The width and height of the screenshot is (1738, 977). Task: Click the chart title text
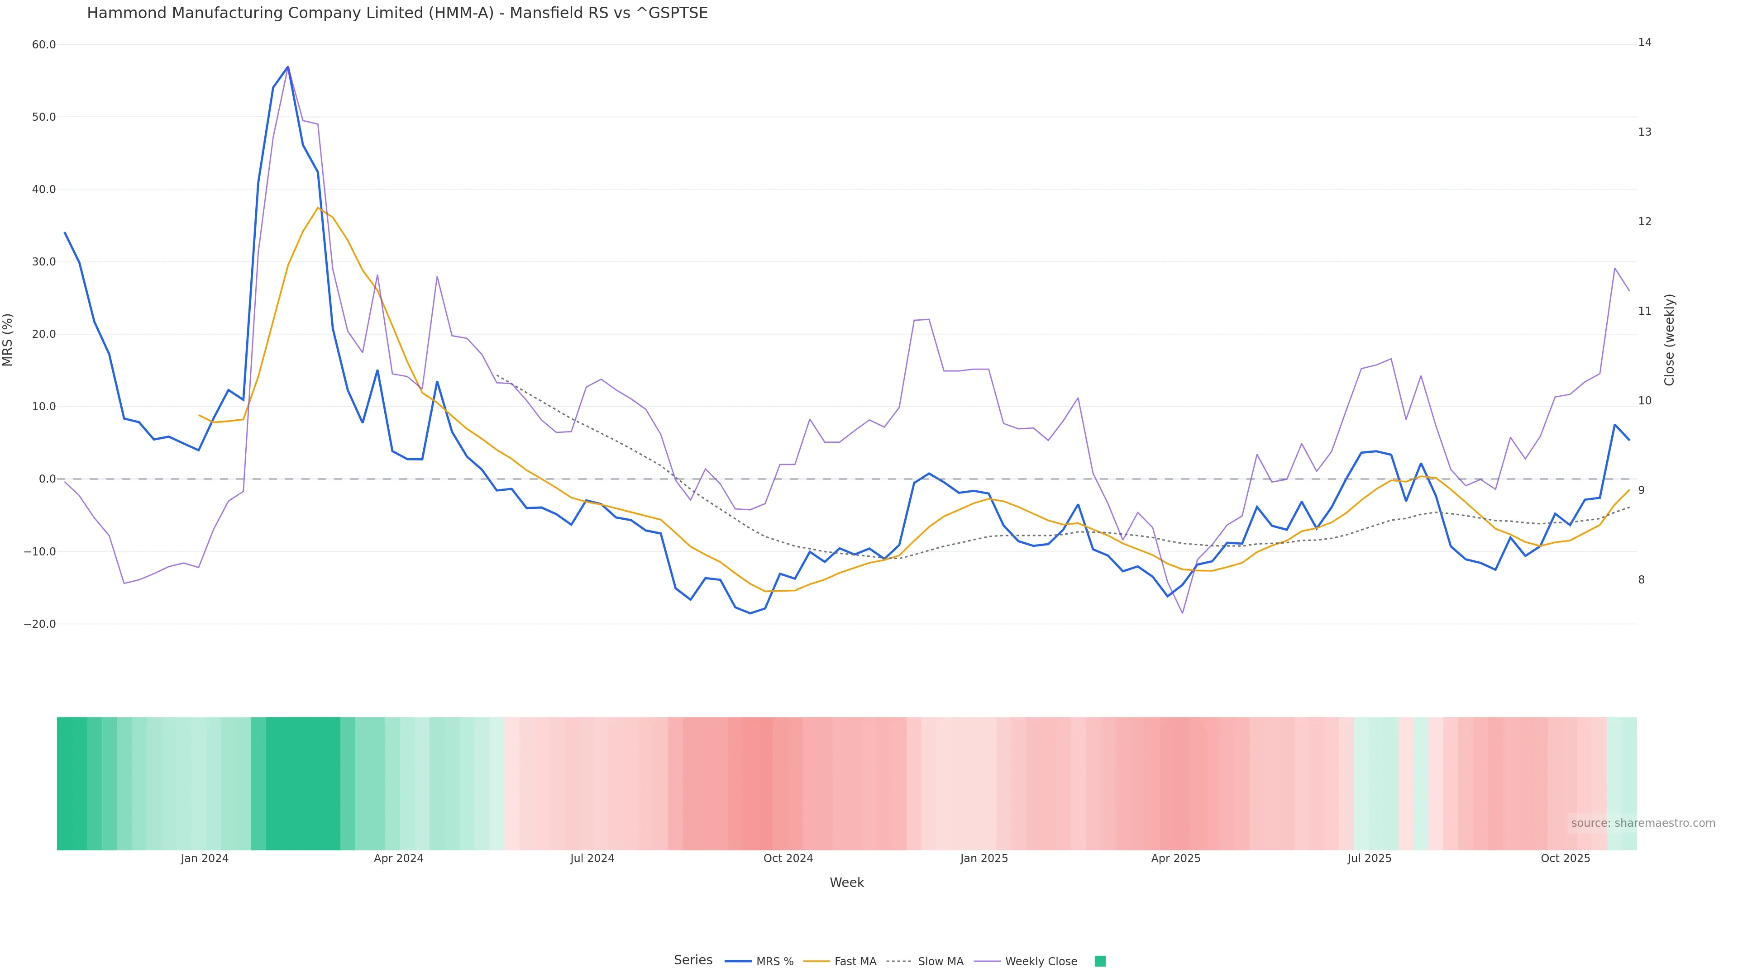point(397,13)
